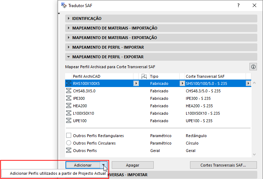Image resolution: width=263 pixels, height=179 pixels.
Task: Open the SHS100/100/5.0 cross-section arrow popup
Action: (x=248, y=83)
